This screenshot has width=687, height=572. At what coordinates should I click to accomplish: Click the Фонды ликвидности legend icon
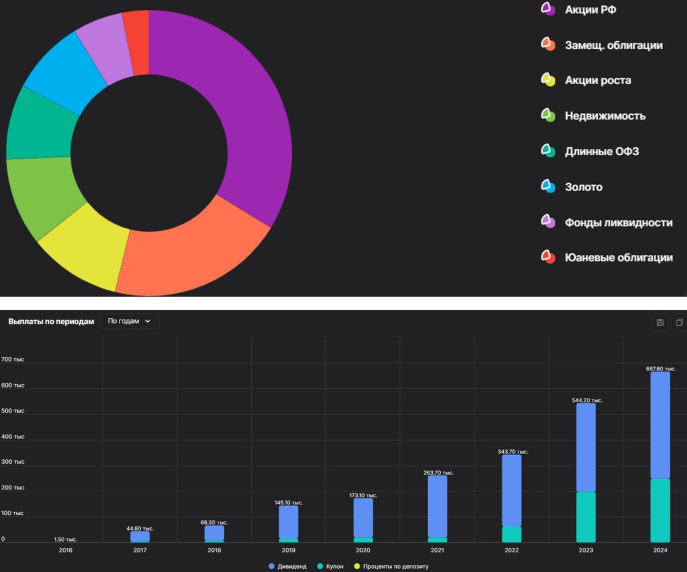548,222
